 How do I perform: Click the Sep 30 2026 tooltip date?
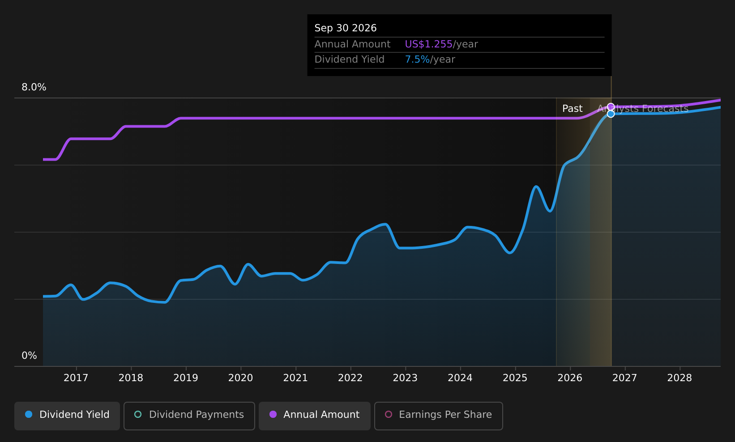point(346,28)
